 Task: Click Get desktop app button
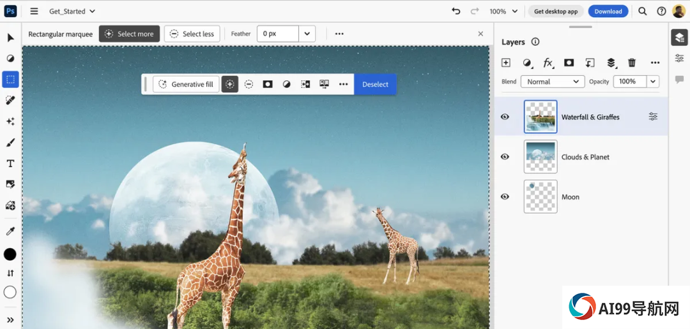pos(556,11)
